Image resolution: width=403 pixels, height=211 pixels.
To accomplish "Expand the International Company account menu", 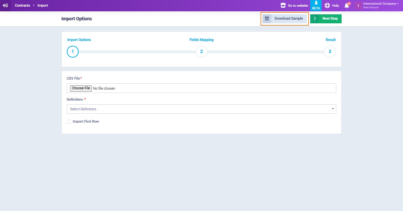I will (x=381, y=4).
